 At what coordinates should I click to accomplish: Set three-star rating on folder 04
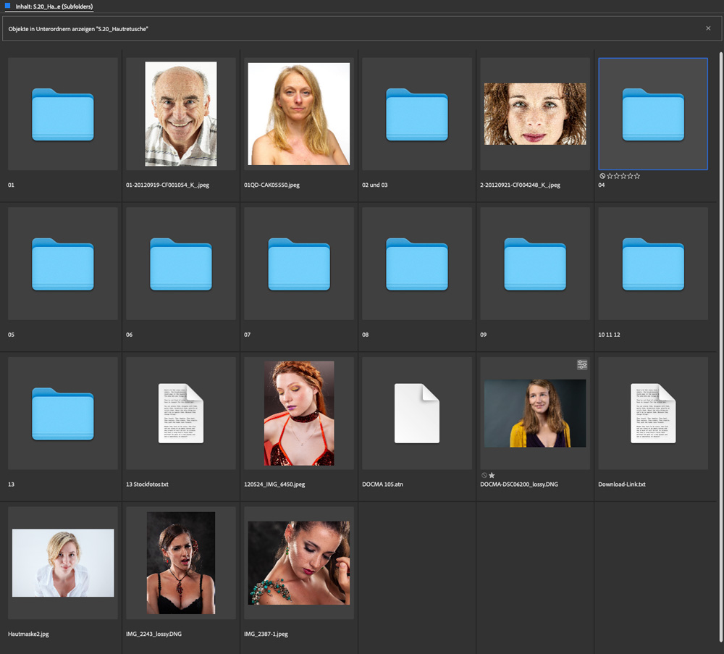click(623, 176)
